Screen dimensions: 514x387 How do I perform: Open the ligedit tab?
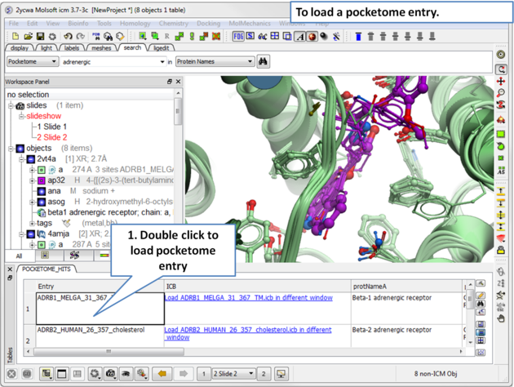tap(161, 48)
